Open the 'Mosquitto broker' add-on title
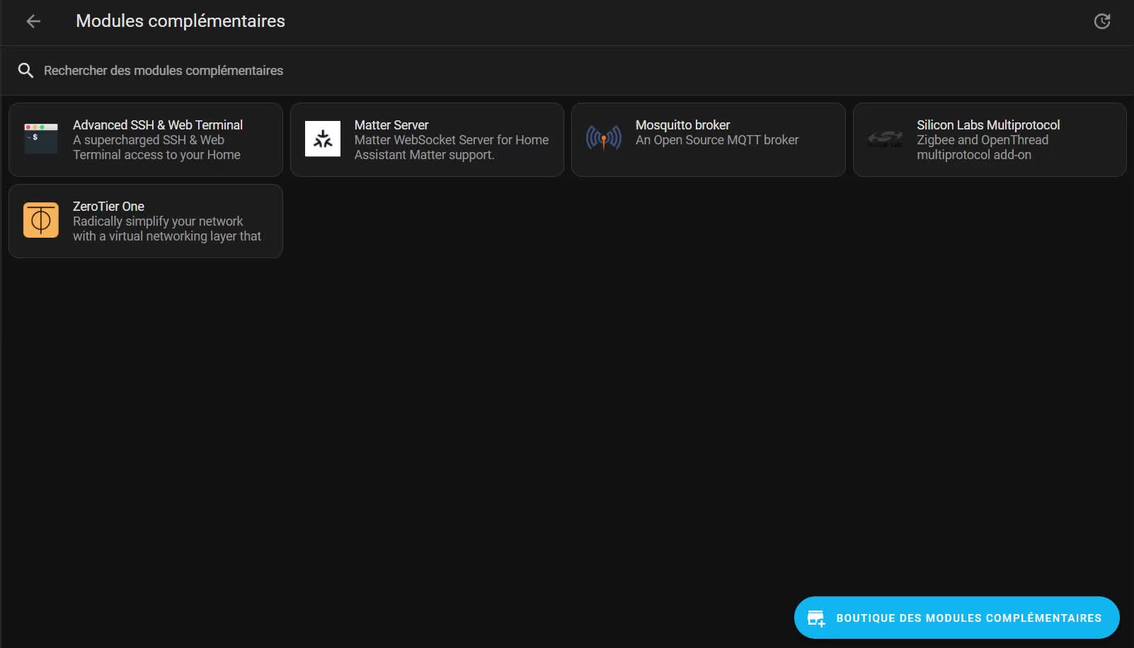This screenshot has height=648, width=1134. (x=682, y=125)
